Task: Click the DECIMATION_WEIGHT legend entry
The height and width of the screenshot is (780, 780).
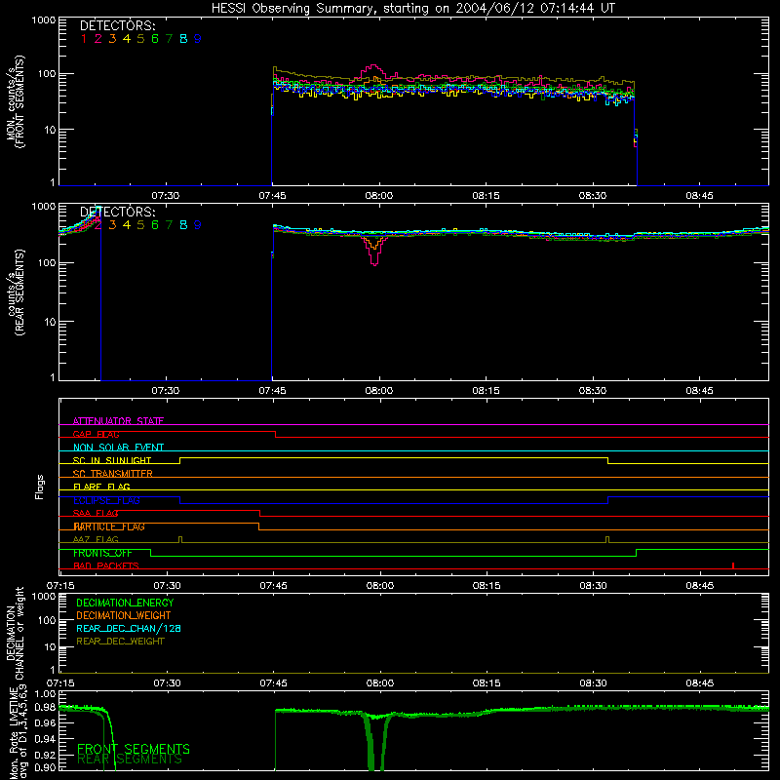Action: (124, 615)
